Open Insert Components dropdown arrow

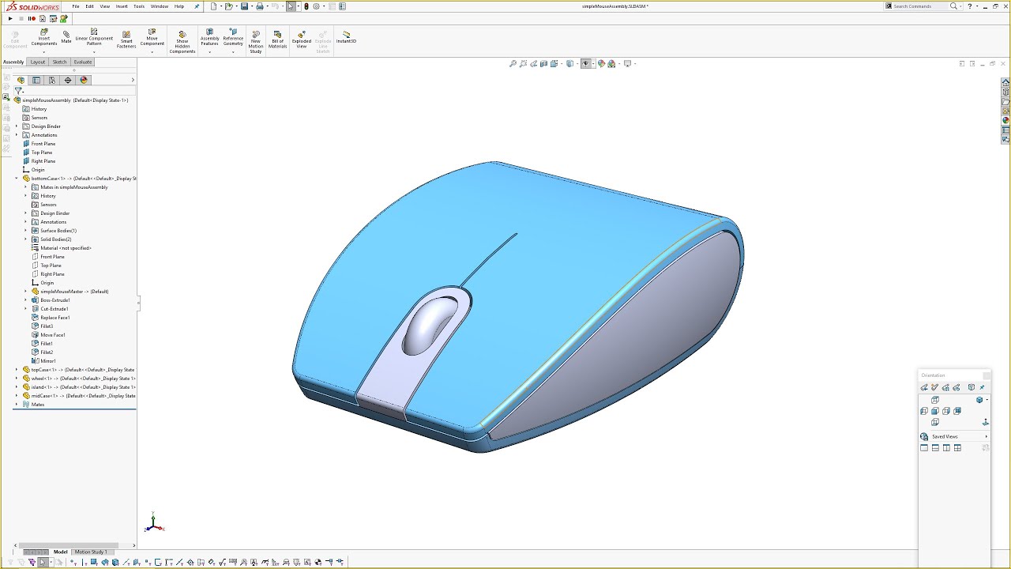click(x=44, y=51)
